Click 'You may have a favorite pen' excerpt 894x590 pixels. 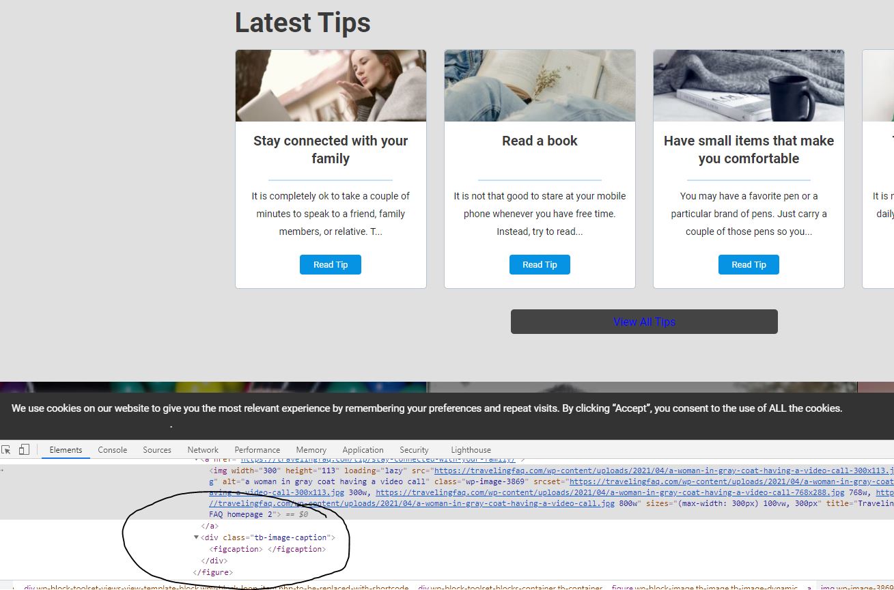point(749,214)
